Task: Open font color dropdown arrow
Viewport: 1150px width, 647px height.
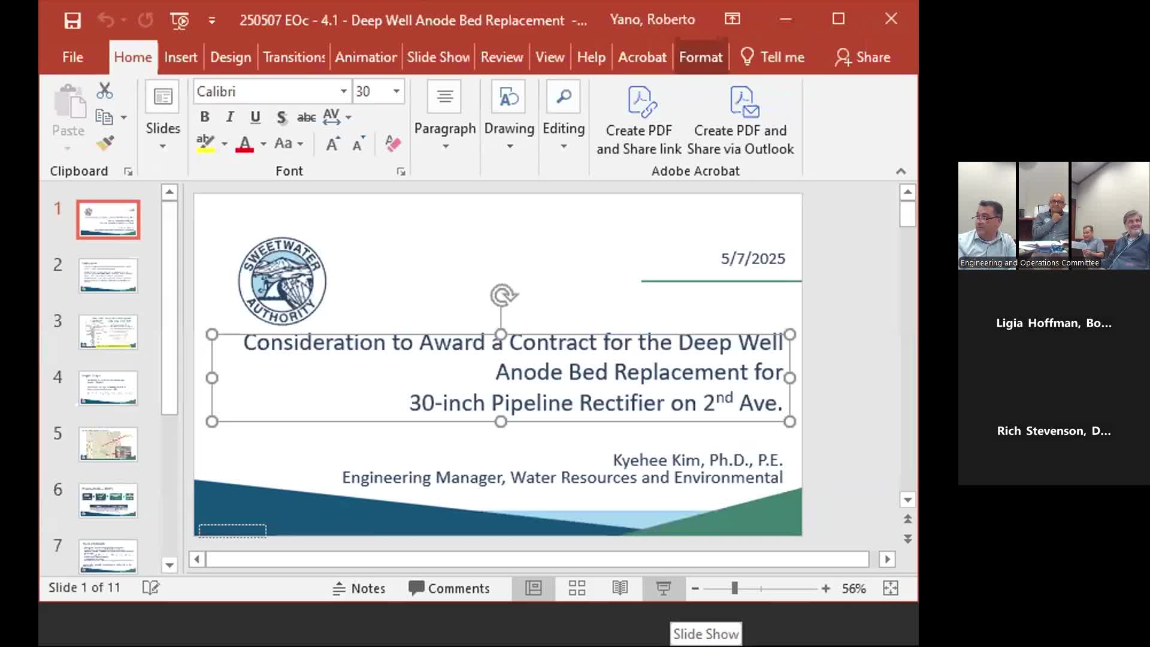Action: tap(264, 144)
